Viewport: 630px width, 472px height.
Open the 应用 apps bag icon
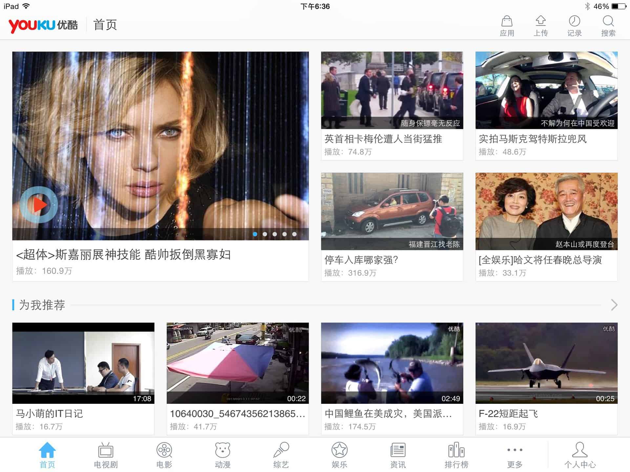507,22
